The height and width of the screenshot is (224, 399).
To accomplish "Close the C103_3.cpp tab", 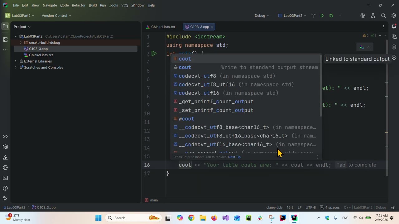I will (212, 27).
